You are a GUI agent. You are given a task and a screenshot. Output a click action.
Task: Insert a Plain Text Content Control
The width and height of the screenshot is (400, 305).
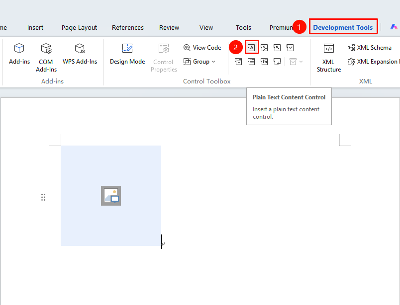252,47
